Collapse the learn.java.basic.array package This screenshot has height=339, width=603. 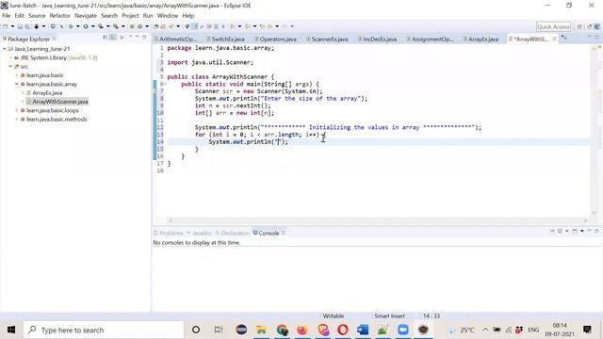tap(17, 84)
